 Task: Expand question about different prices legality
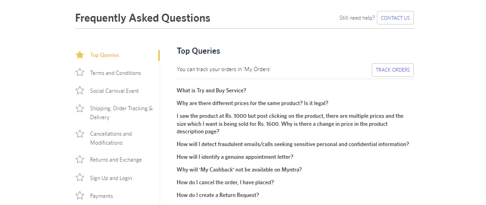252,103
